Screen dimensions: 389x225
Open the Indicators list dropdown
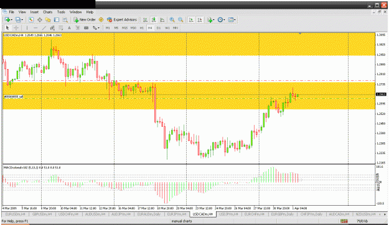pos(210,19)
